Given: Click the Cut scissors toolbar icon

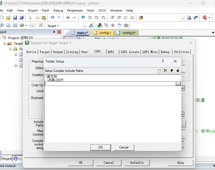Looking at the screenshot, I should (x=30, y=18).
